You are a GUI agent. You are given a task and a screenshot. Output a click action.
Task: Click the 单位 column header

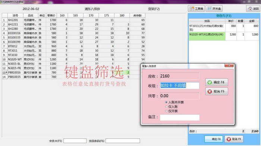tap(42, 16)
